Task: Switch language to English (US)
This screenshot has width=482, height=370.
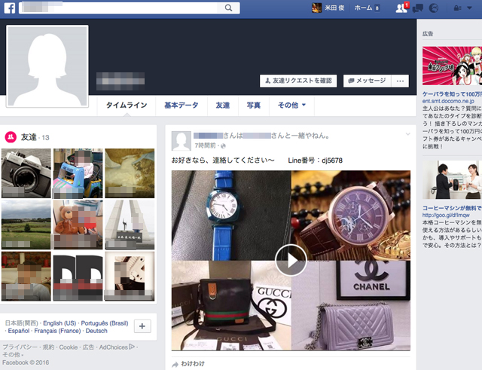Action: pos(59,323)
